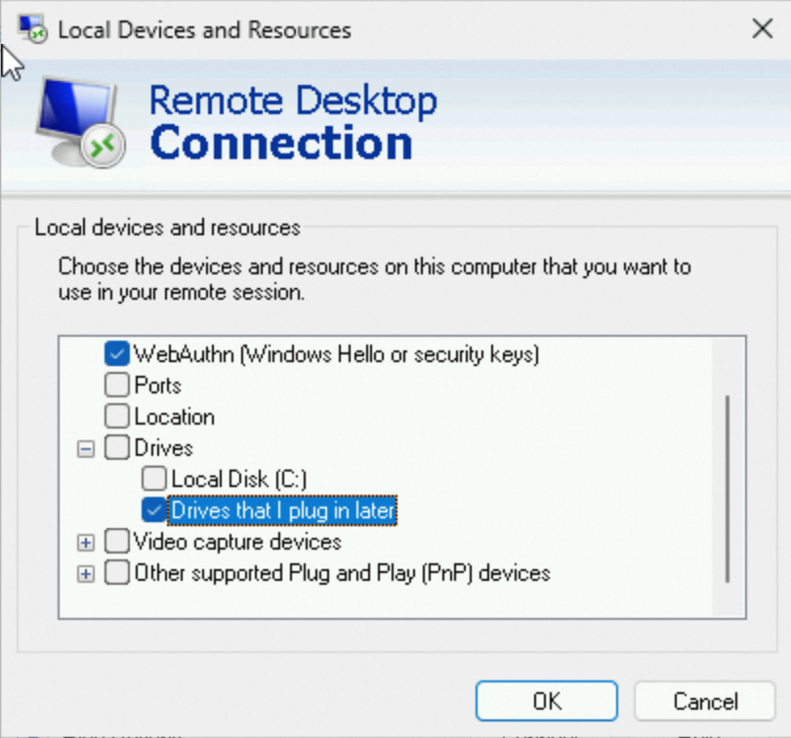Close the Local Devices and Resources dialog
This screenshot has width=791, height=738.
(763, 28)
